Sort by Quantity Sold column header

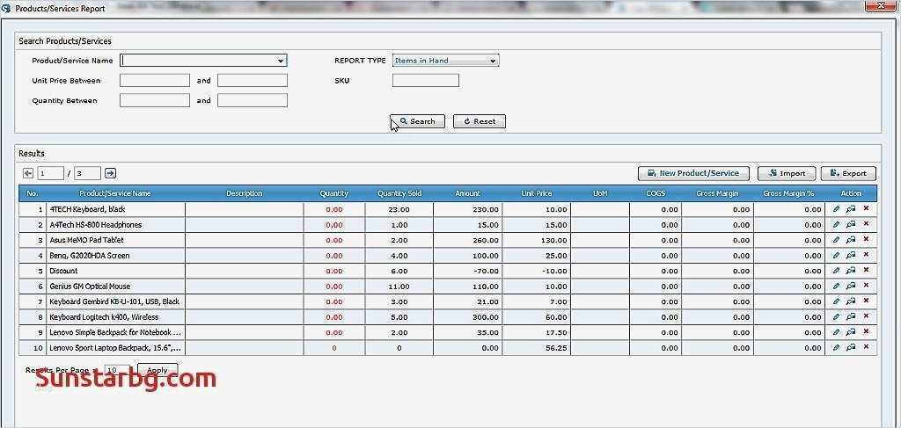click(399, 193)
